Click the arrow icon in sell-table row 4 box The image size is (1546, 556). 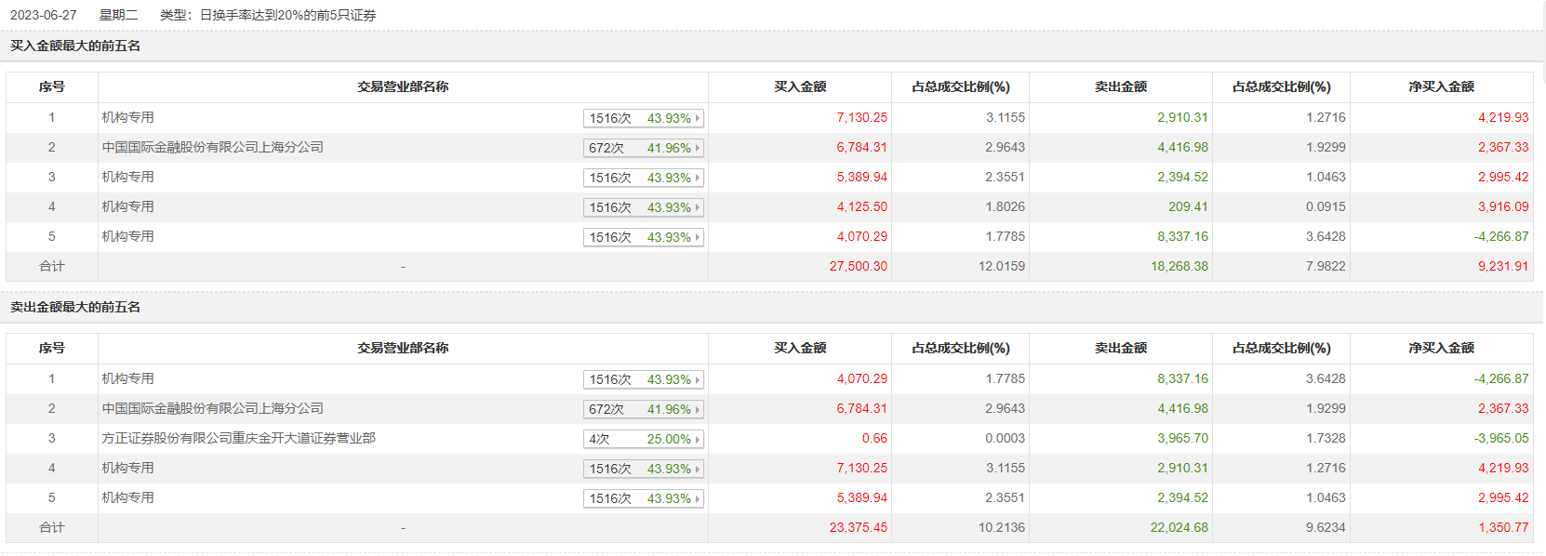(x=698, y=469)
